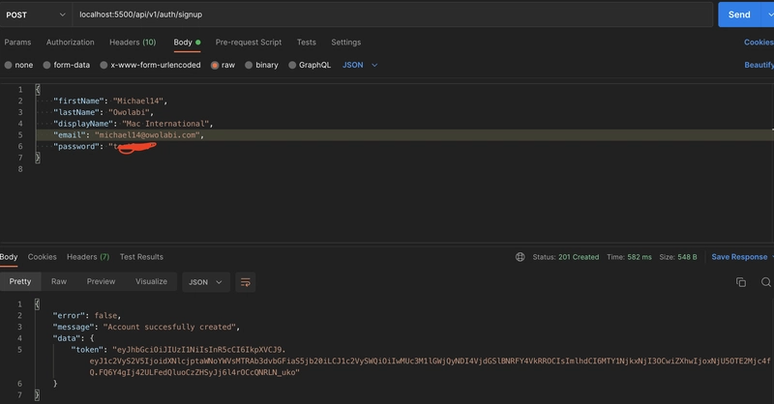Switch to the Params tab
The image size is (774, 404).
pyautogui.click(x=17, y=43)
